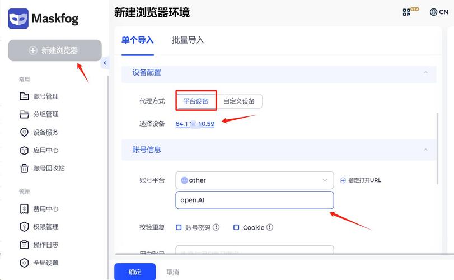Click the info icon beside 账号密码

216,227
